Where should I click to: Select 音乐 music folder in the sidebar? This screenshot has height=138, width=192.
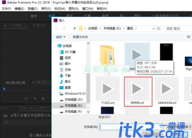[65, 81]
